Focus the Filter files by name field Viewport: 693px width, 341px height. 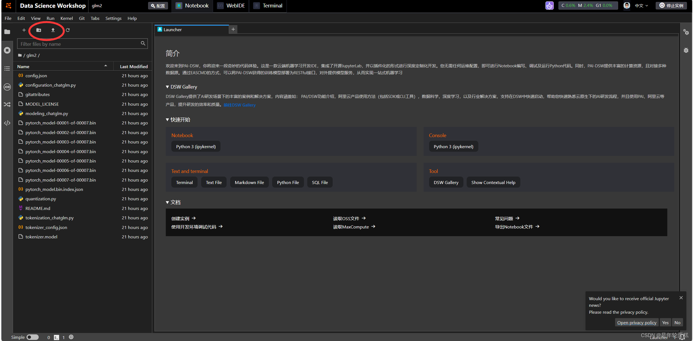click(x=82, y=44)
